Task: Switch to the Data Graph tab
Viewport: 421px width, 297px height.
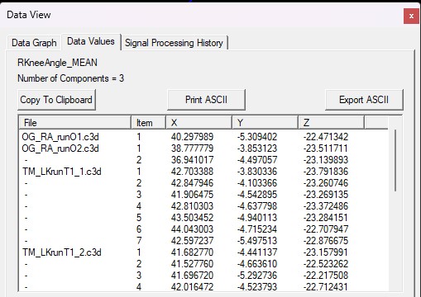Action: tap(34, 43)
